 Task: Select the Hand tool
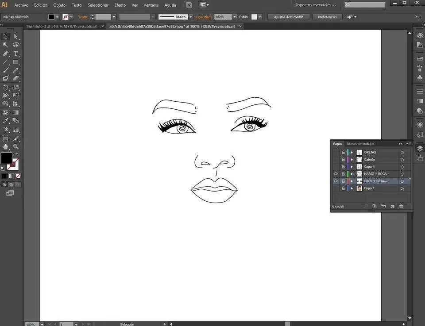6,146
